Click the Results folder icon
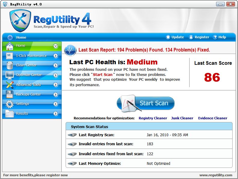Image resolution: width=238 pixels, height=179 pixels. coord(9,114)
